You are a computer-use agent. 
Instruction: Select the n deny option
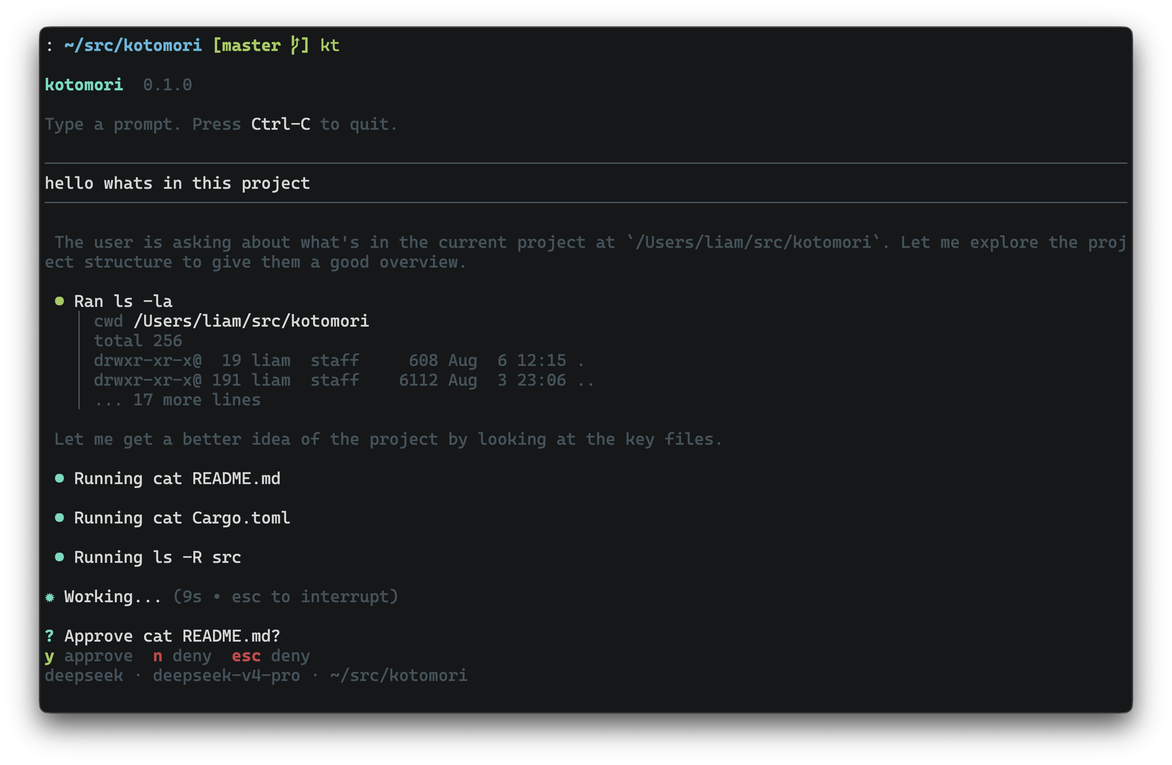[x=182, y=656]
